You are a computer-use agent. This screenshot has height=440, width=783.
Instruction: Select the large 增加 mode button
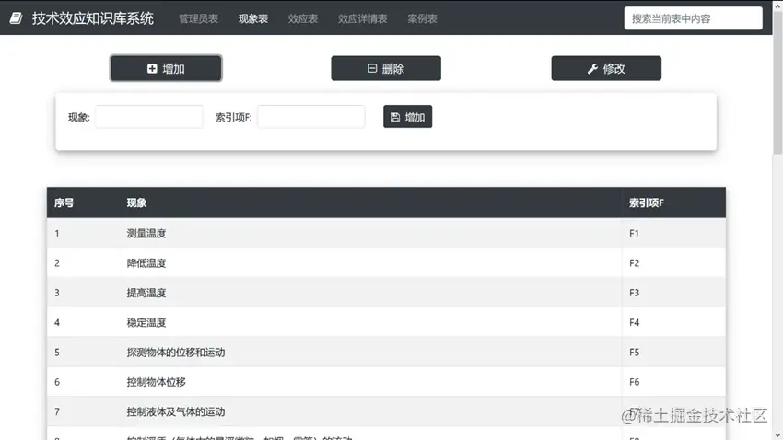coord(166,68)
